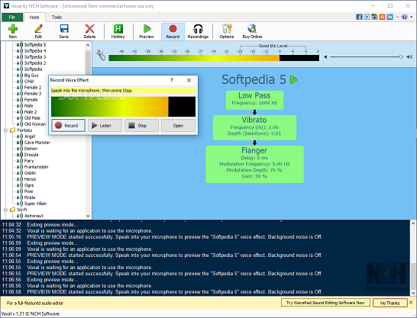417x318 pixels.
Task: Toggle the Record button in main toolbar
Action: [173, 31]
